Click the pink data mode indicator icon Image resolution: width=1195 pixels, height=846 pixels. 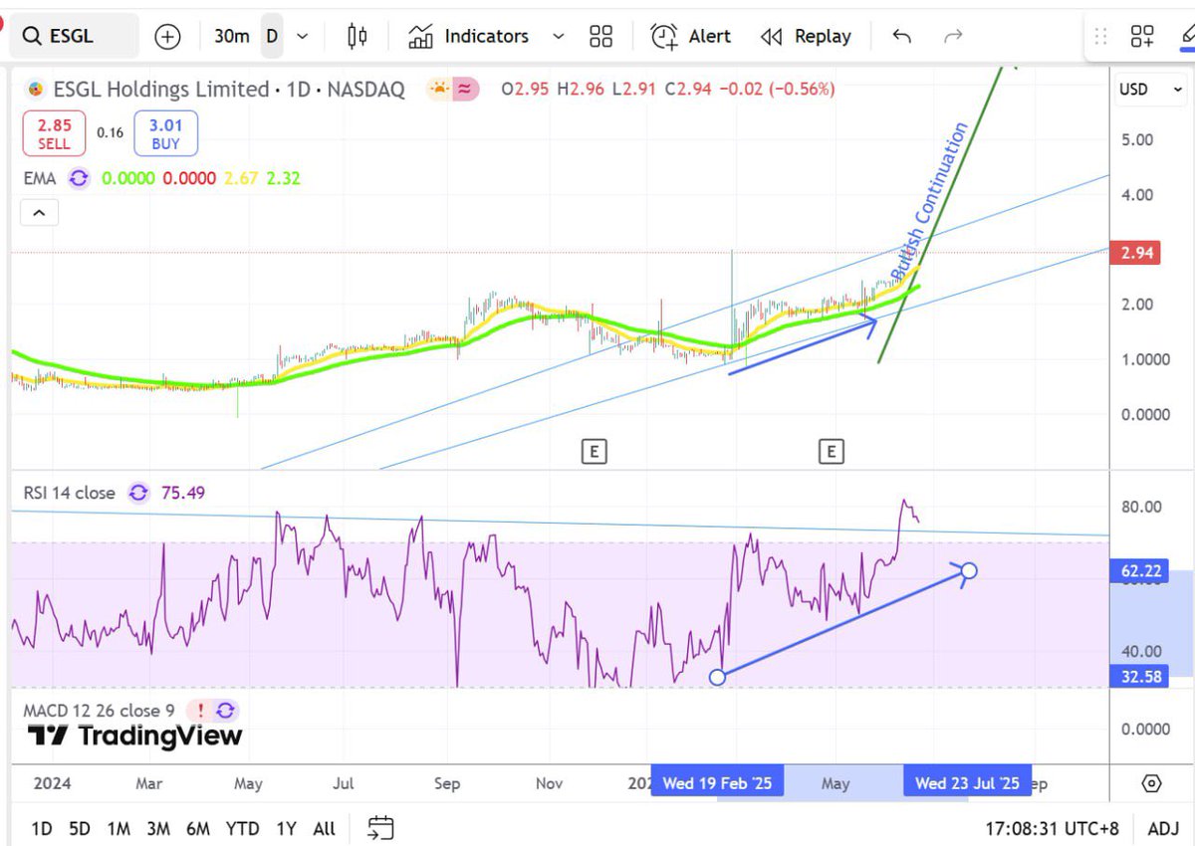coord(467,90)
